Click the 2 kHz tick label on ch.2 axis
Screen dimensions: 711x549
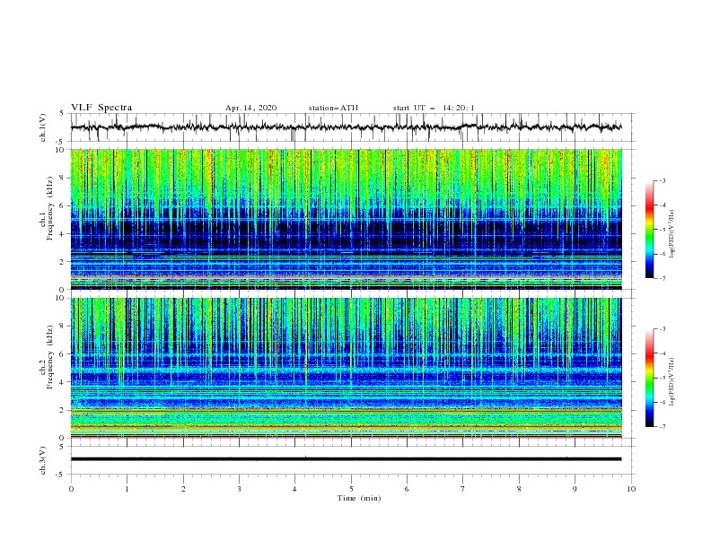click(x=62, y=410)
